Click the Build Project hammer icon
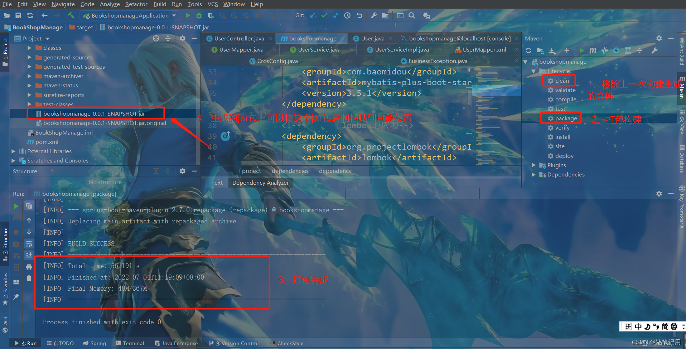The image size is (686, 349). pyautogui.click(x=71, y=15)
